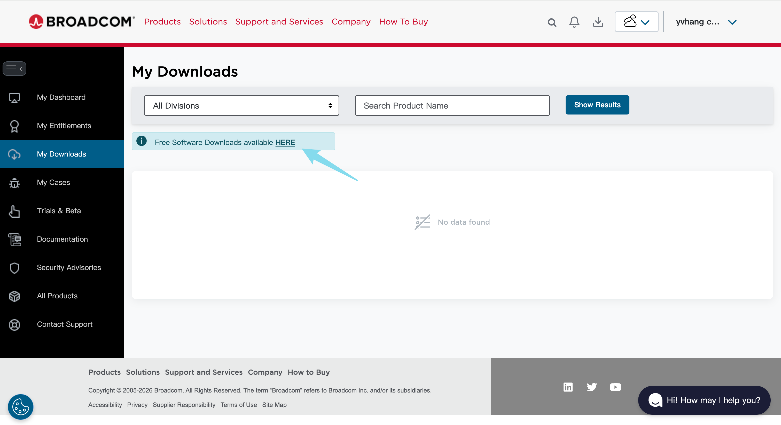Visit Broadcom's LinkedIn page icon
Screen dimensions: 781x425
pyautogui.click(x=568, y=387)
